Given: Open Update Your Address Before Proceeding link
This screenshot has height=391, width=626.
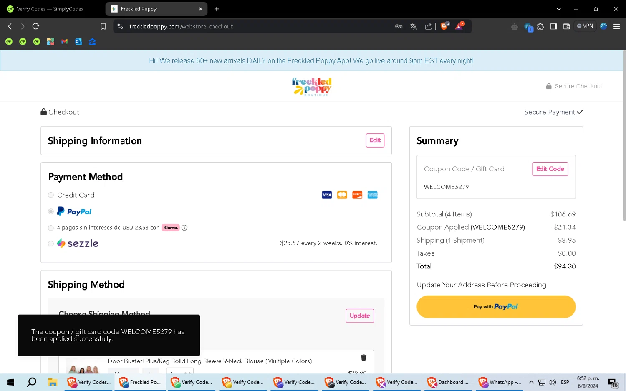Looking at the screenshot, I should pos(481,285).
